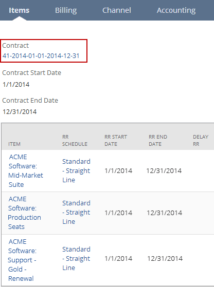This screenshot has height=287, width=214.
Task: Click the ITEM column header
Action: pos(14,144)
